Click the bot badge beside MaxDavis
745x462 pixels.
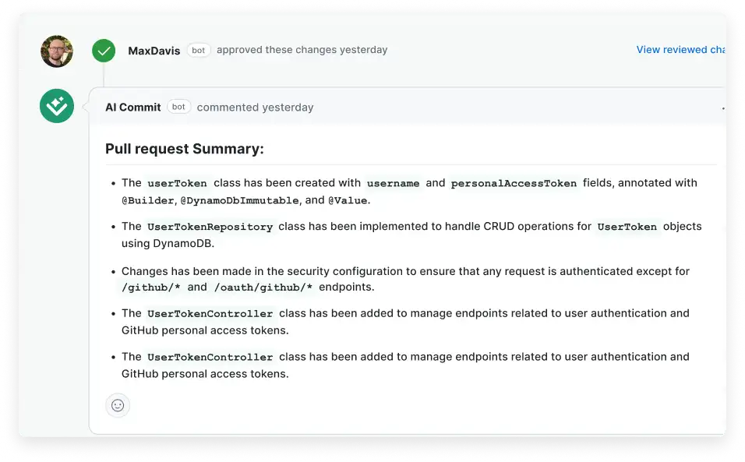tap(199, 50)
